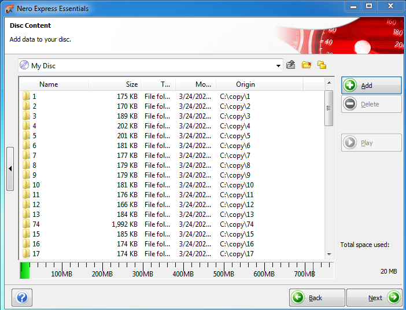
Task: Select the size value 166 KB
Action: pos(127,205)
